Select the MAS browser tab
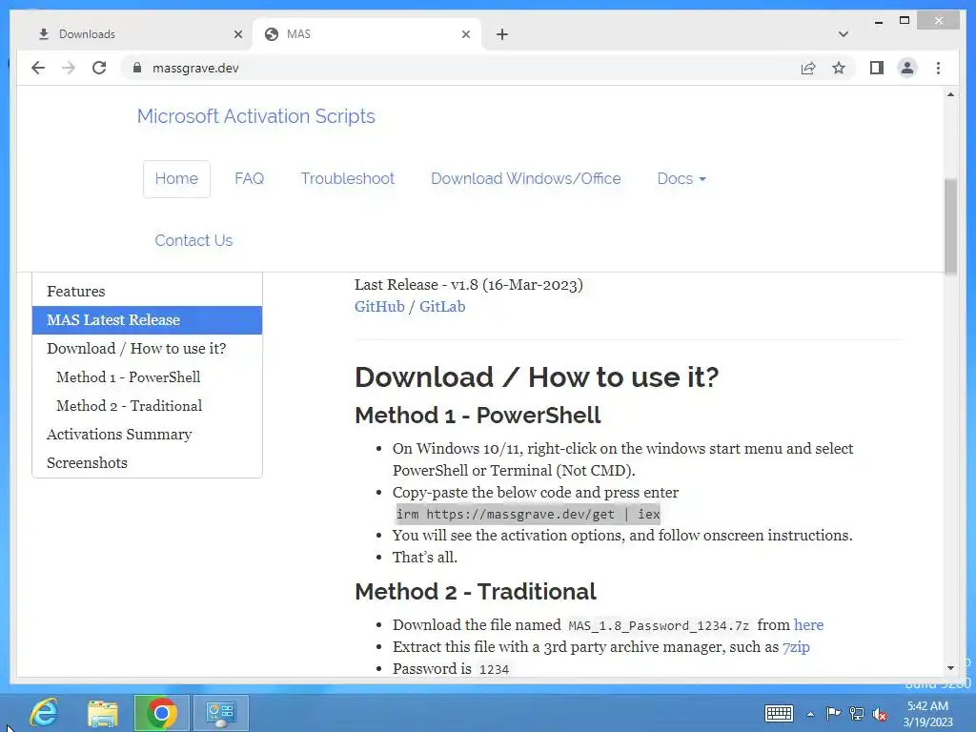The height and width of the screenshot is (732, 976). 367,34
